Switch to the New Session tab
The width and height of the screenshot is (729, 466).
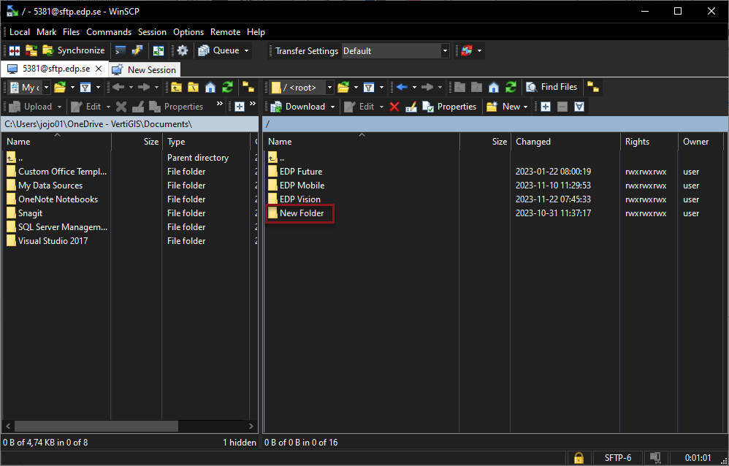pos(145,70)
